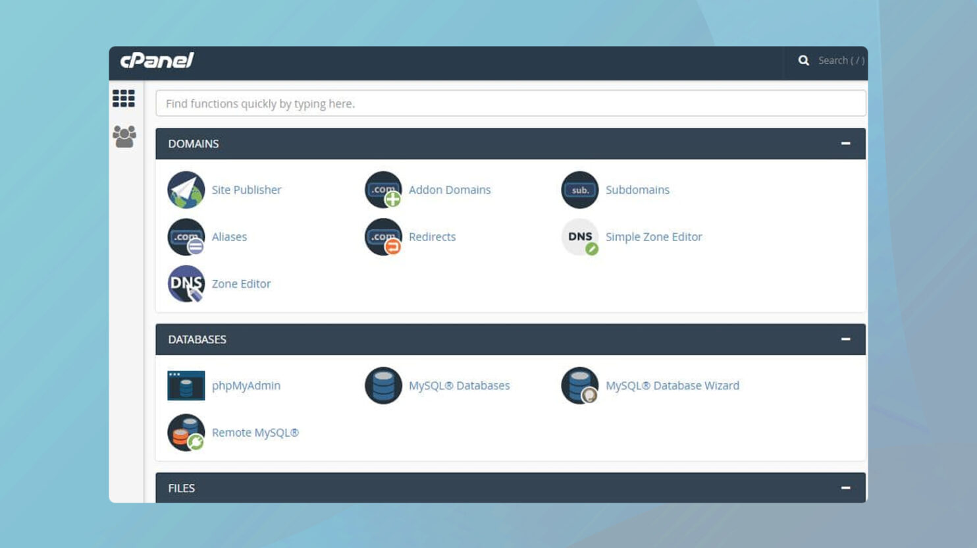977x548 pixels.
Task: Collapse the FILES section
Action: [x=847, y=488]
